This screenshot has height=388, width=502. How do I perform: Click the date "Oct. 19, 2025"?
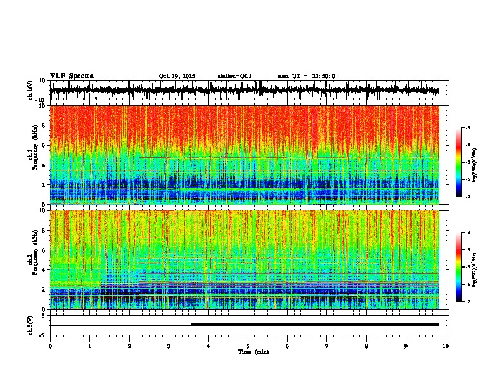177,76
